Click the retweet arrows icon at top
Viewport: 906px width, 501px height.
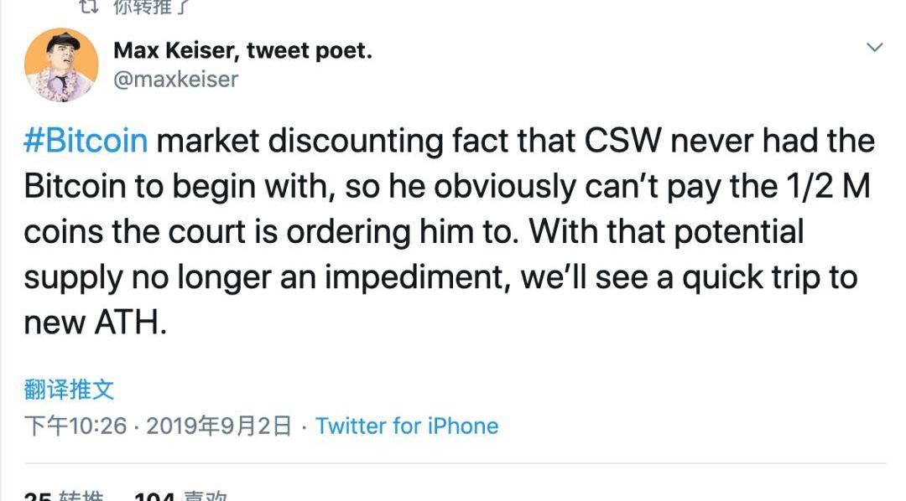[86, 7]
